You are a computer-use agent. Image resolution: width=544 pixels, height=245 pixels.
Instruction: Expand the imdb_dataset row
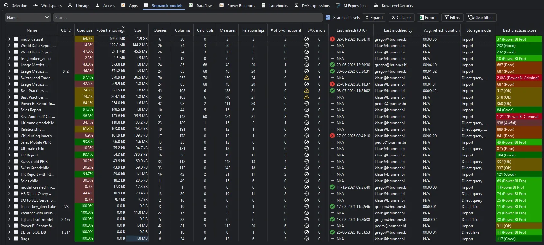pos(9,39)
